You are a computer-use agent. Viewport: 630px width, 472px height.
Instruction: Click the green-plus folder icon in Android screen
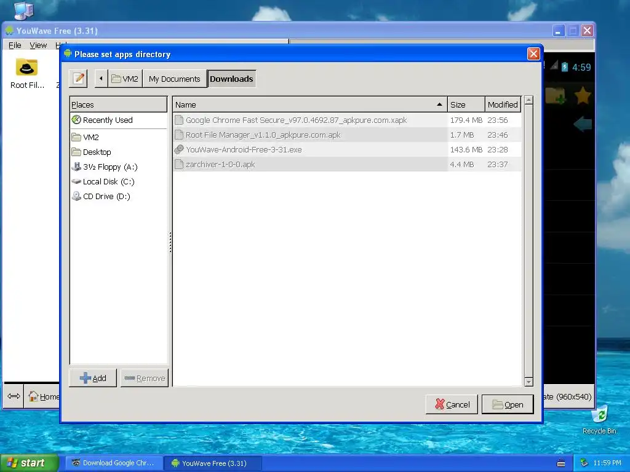(x=556, y=96)
